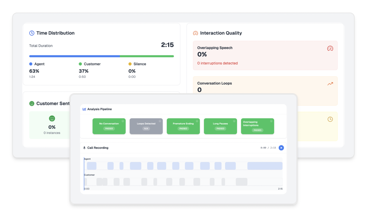Open info icon on Premature Ending card

(x=197, y=121)
